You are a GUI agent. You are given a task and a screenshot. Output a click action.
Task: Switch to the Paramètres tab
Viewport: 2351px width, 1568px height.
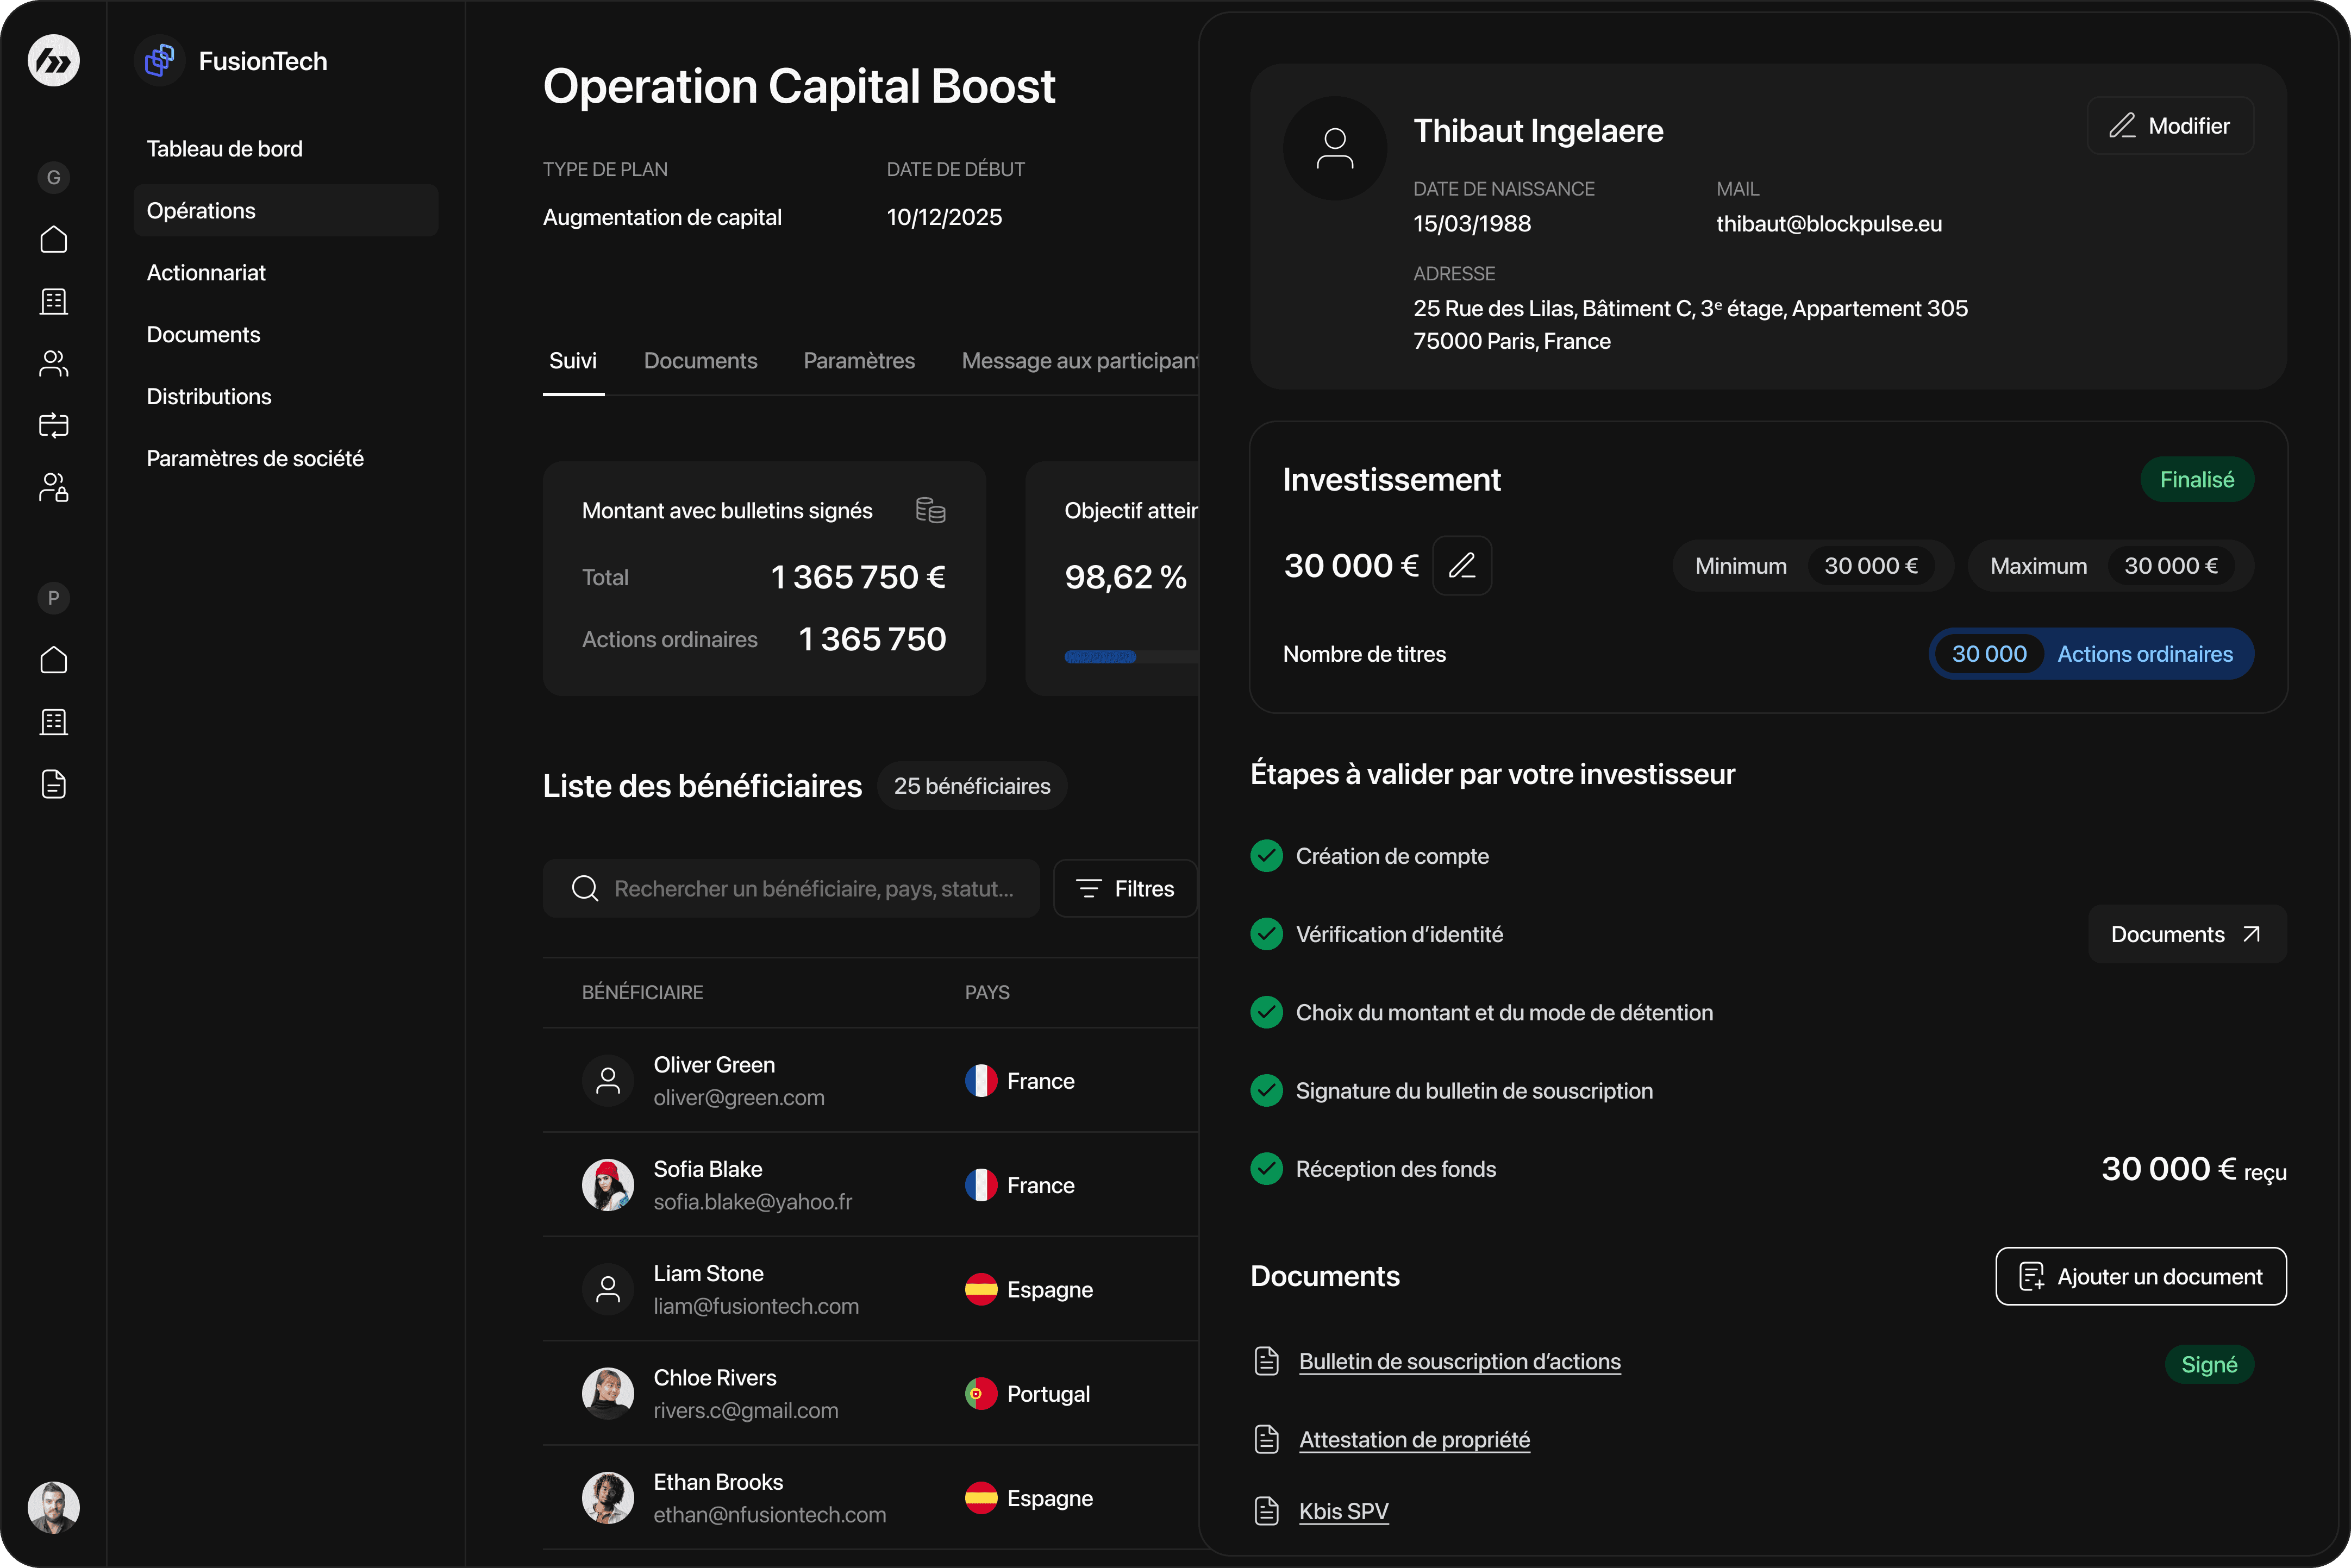point(859,361)
